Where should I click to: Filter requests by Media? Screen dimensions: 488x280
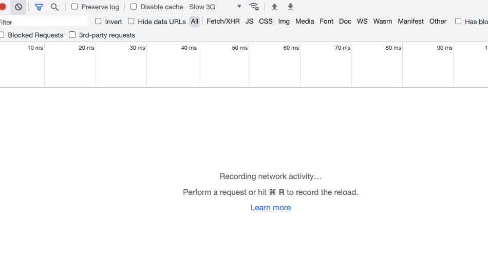(x=305, y=22)
